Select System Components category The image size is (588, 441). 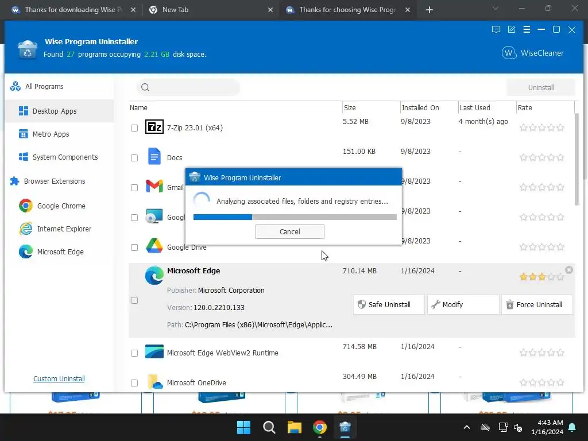58,157
